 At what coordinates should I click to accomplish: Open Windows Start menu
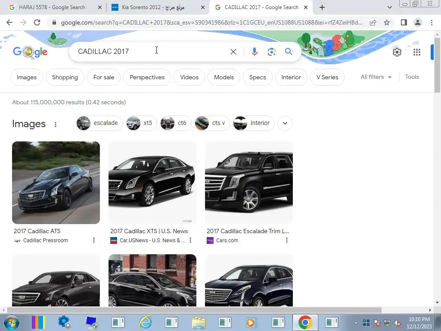pyautogui.click(x=11, y=322)
